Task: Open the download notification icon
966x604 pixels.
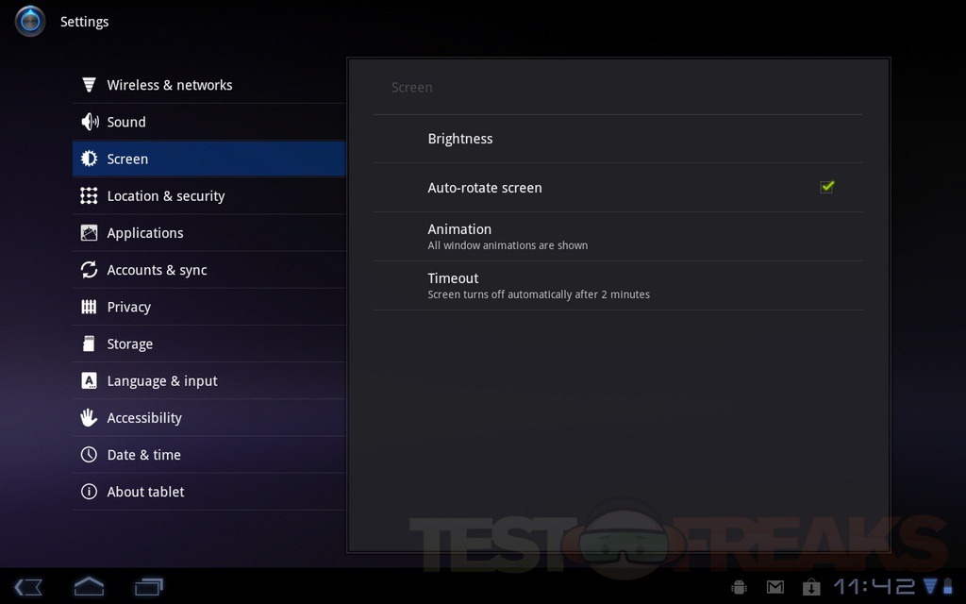Action: pyautogui.click(x=810, y=587)
